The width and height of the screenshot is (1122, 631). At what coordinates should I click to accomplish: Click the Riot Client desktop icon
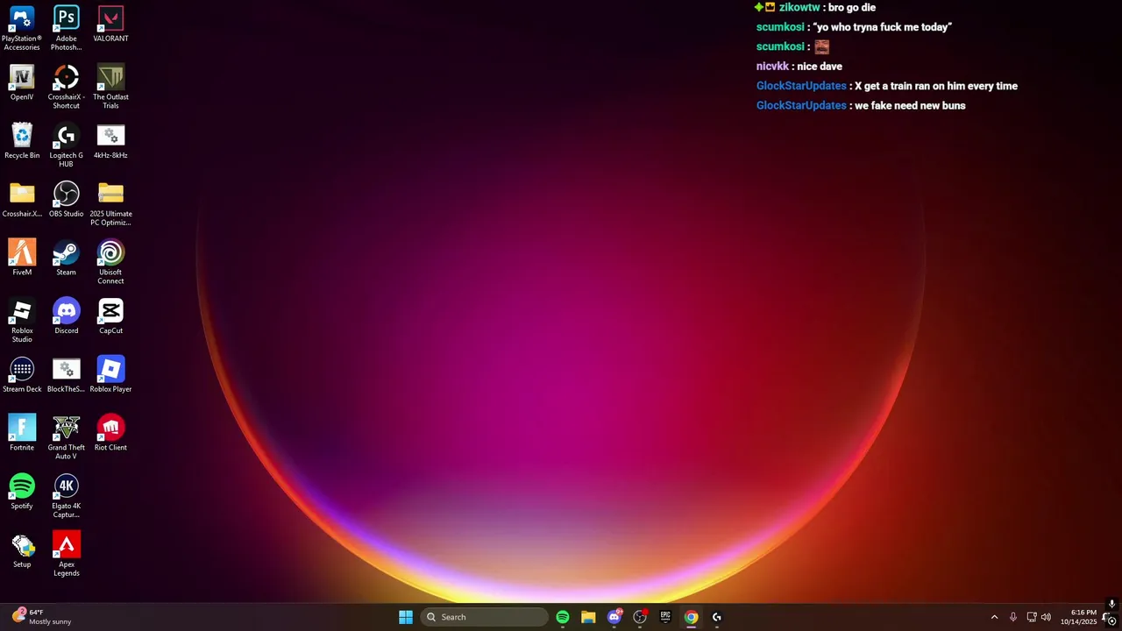tap(110, 433)
